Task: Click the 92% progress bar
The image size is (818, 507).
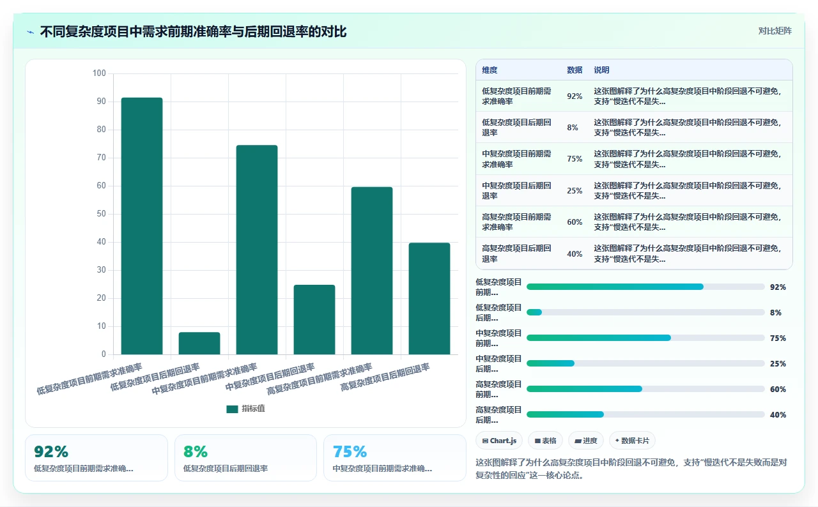Action: pos(645,287)
